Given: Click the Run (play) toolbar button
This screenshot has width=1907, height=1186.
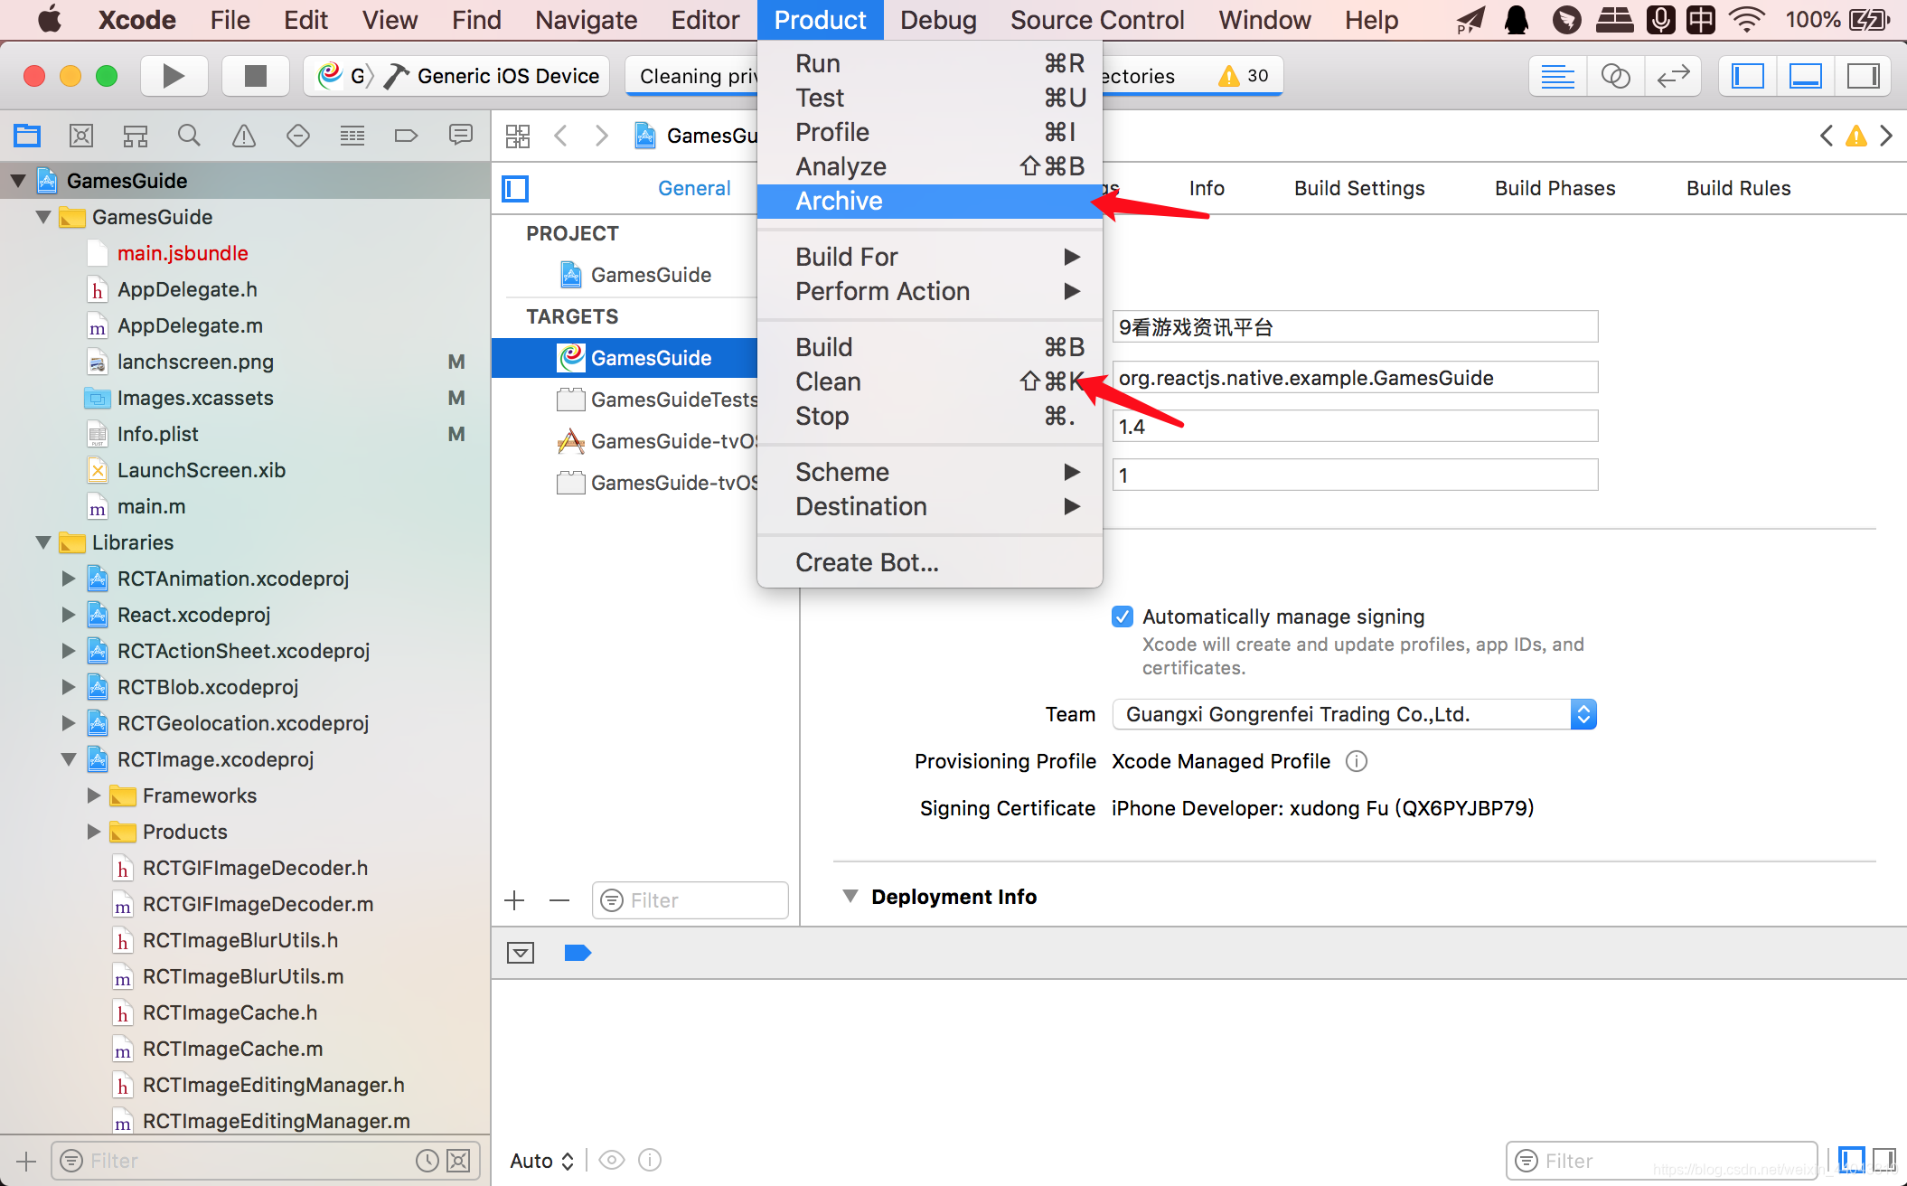Looking at the screenshot, I should [174, 76].
